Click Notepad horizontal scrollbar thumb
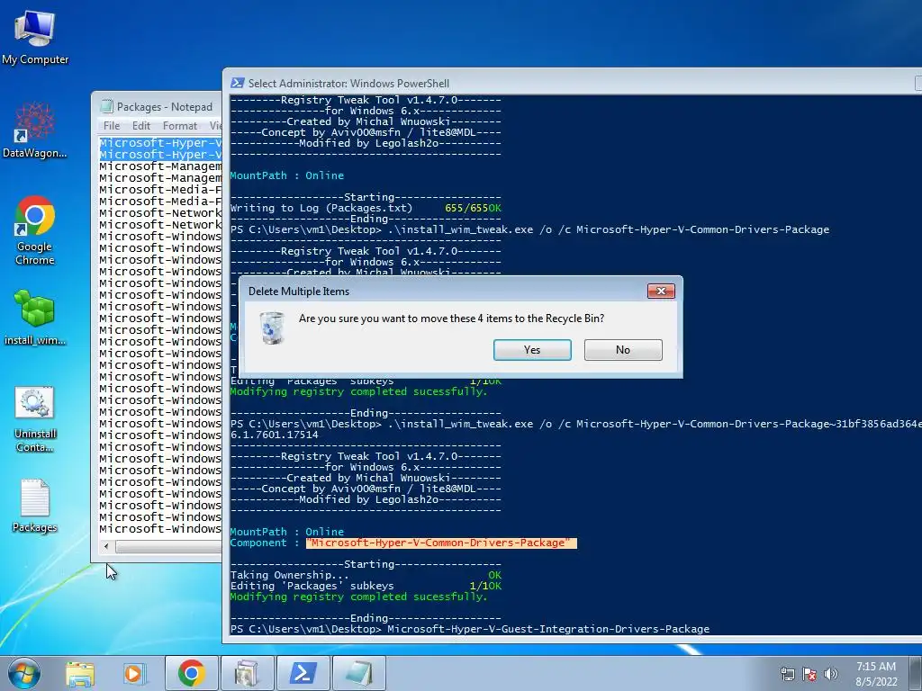The image size is (922, 691). (x=168, y=547)
